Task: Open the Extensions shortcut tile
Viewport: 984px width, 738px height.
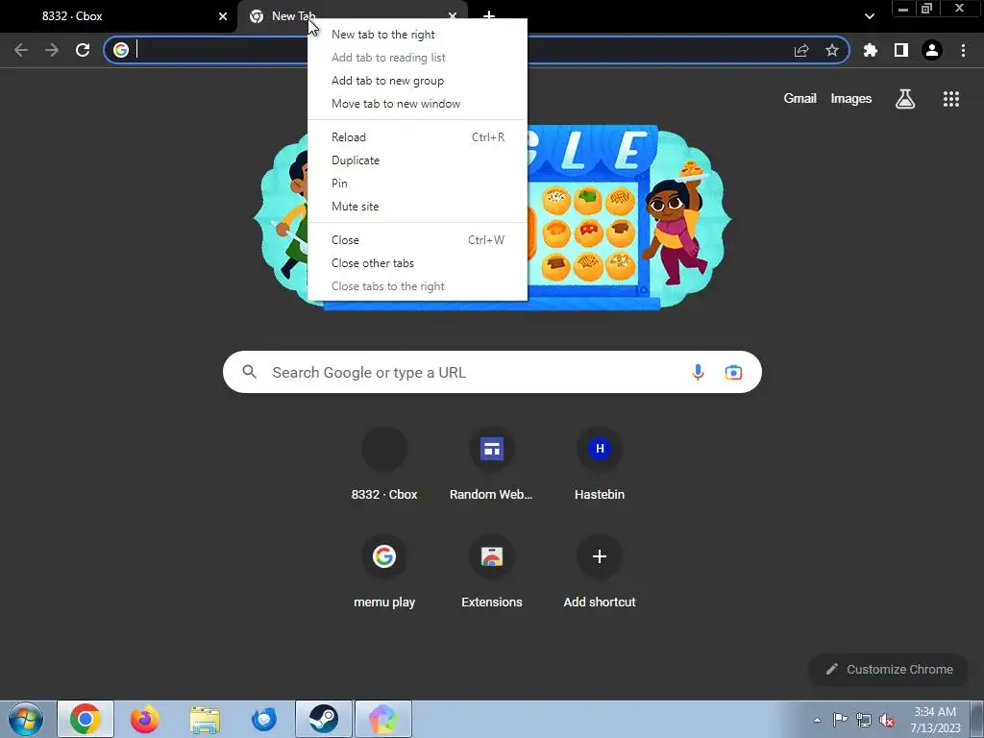Action: (491, 572)
